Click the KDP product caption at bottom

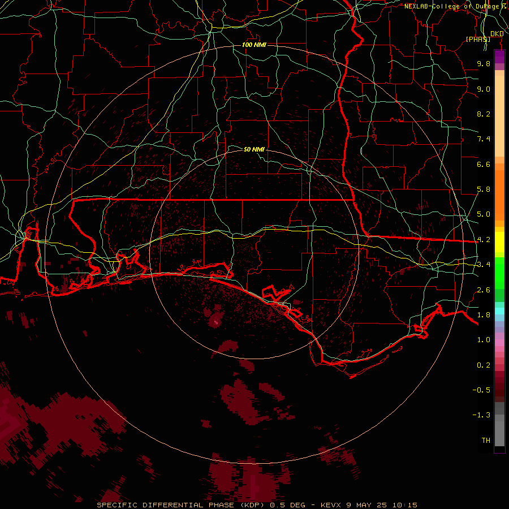pyautogui.click(x=257, y=505)
